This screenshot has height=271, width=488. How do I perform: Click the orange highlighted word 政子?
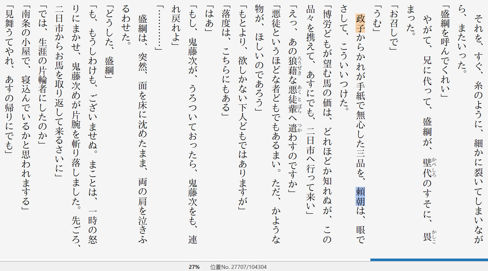[360, 23]
